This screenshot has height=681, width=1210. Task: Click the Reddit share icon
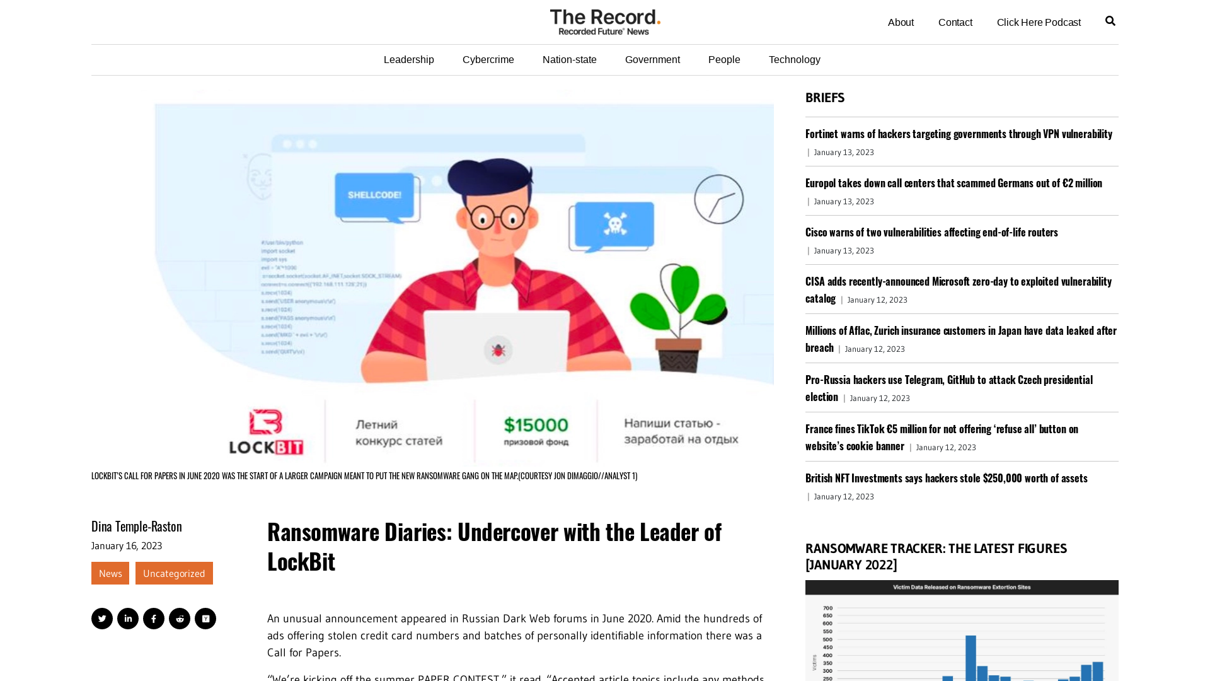pos(180,619)
